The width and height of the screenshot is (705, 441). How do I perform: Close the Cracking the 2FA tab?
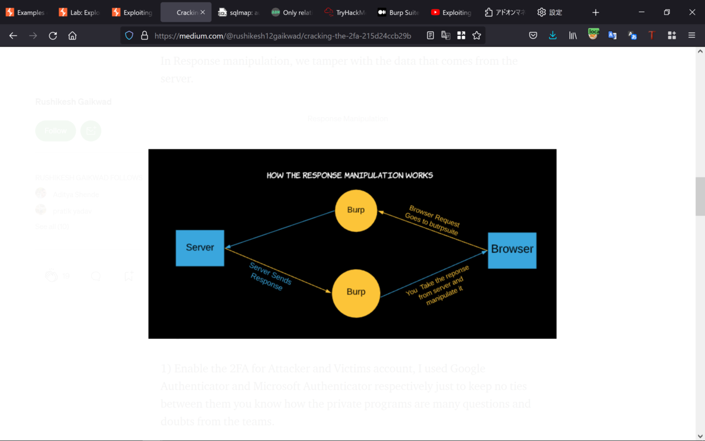pos(203,12)
